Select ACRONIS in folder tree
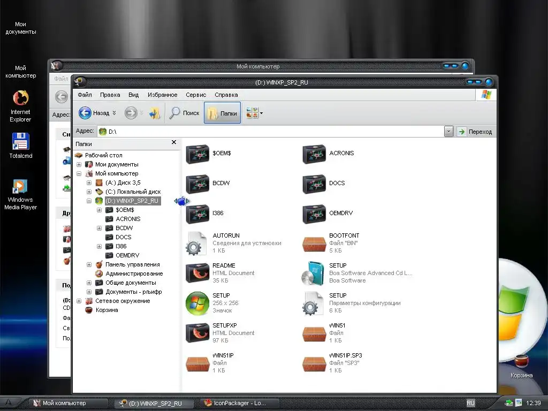 [128, 219]
